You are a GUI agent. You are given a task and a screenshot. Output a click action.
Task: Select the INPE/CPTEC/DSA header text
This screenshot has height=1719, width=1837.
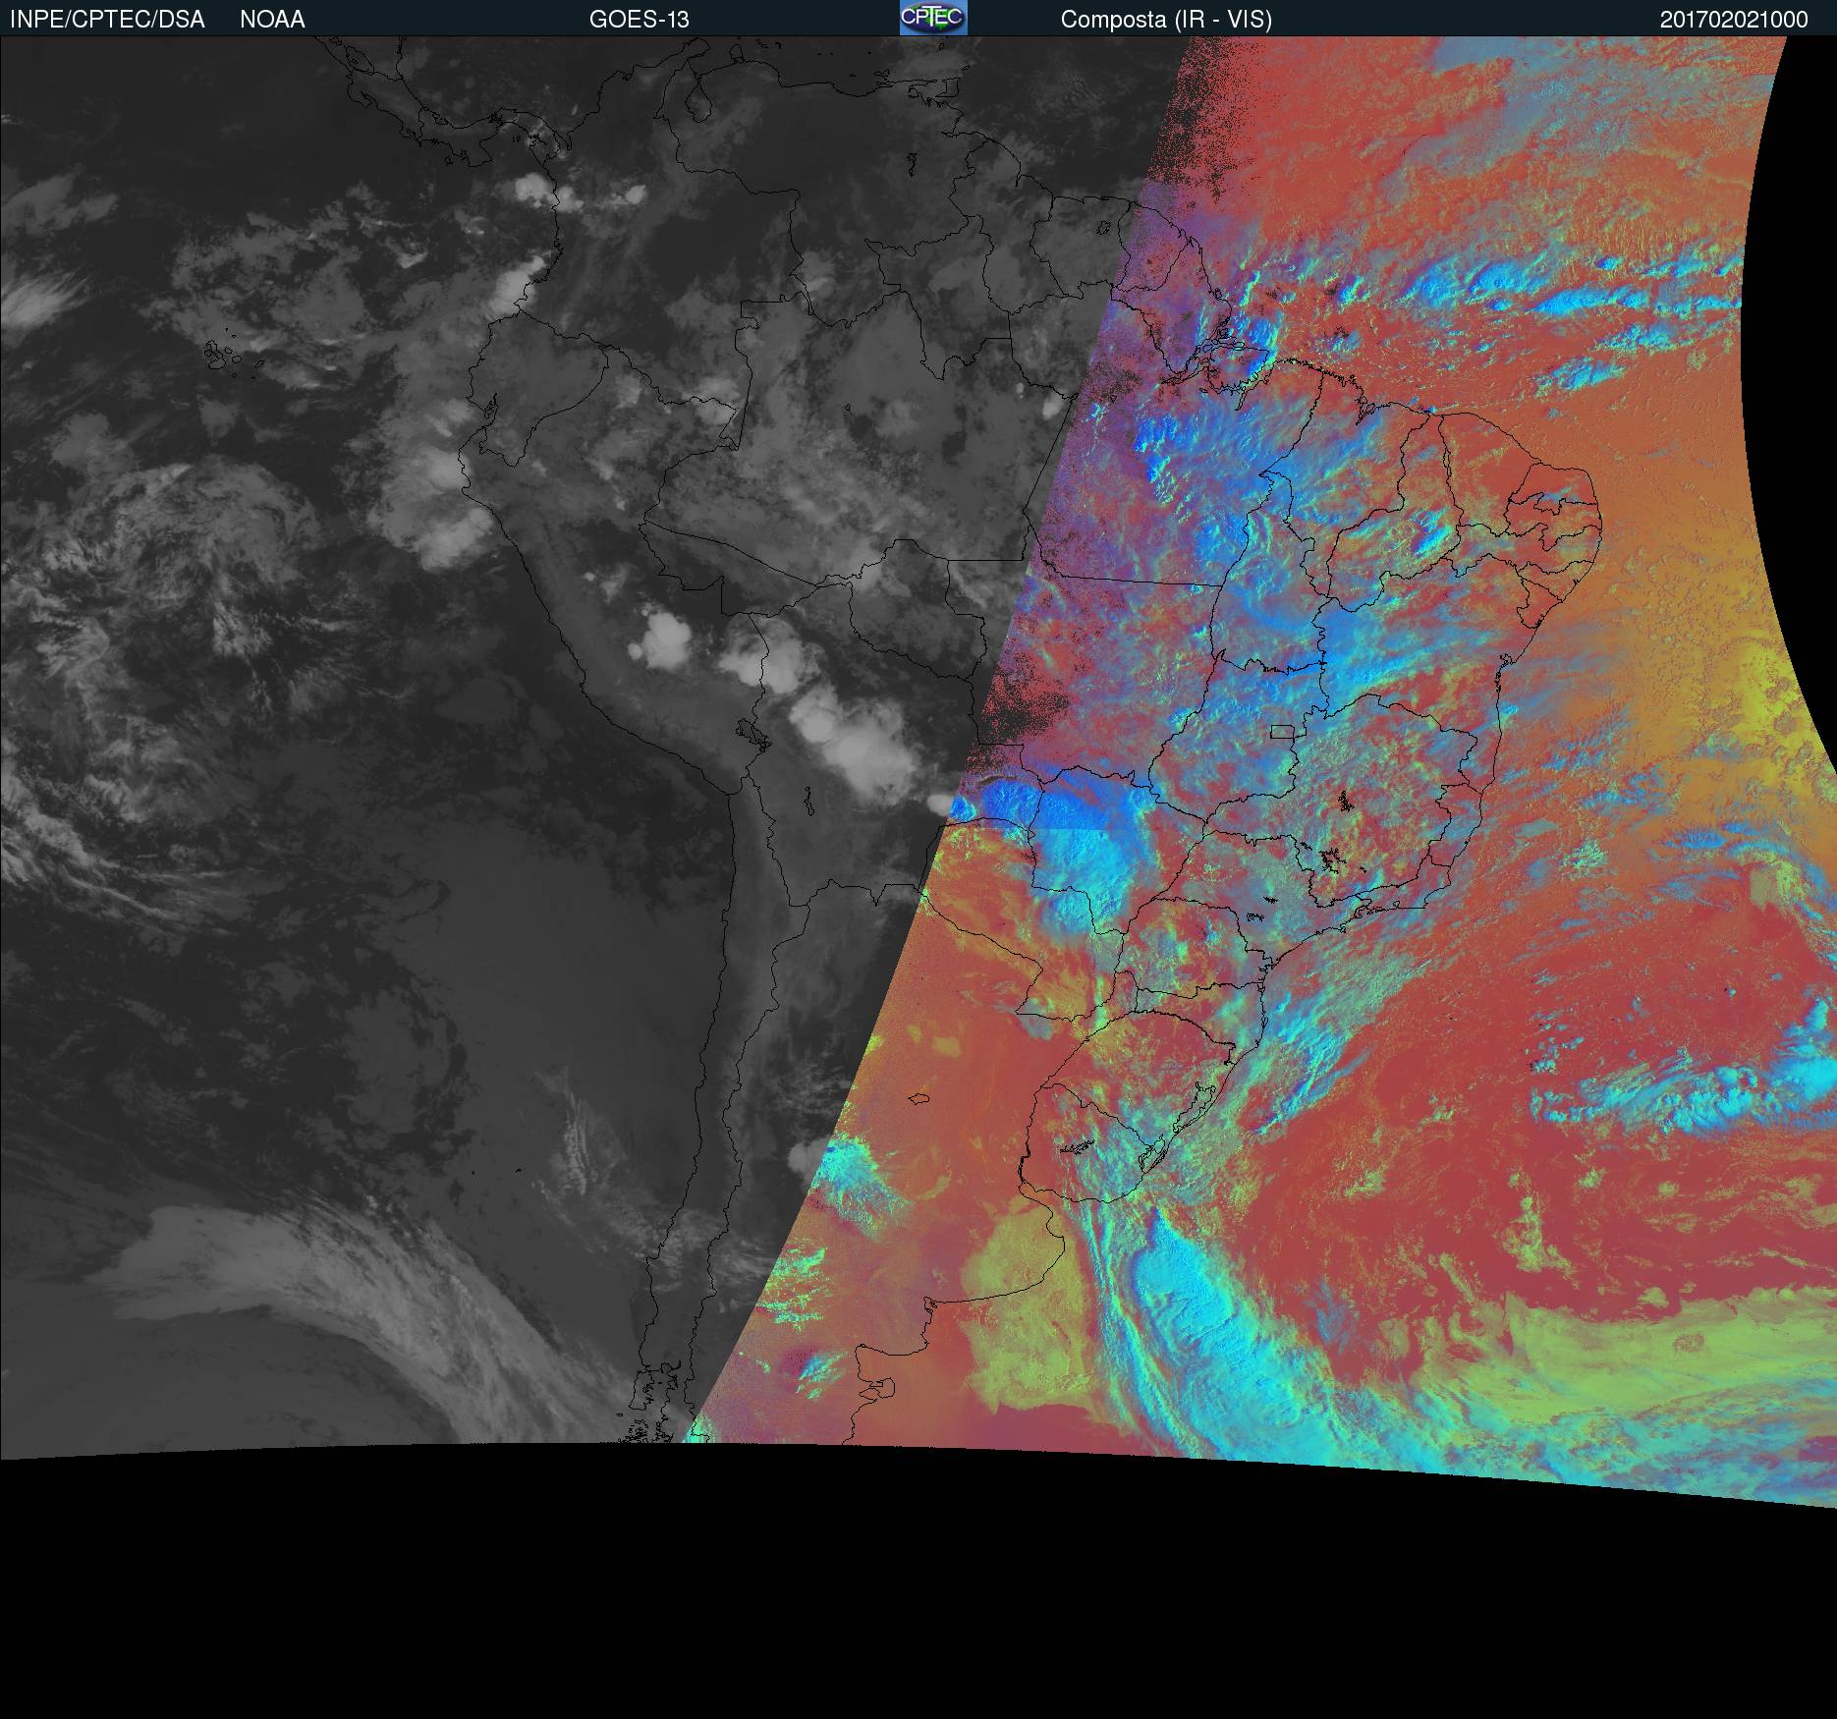click(x=107, y=20)
